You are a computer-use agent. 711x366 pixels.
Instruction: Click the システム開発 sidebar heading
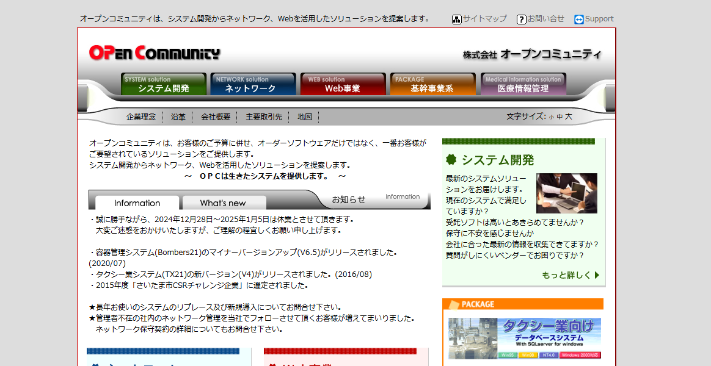tap(497, 160)
